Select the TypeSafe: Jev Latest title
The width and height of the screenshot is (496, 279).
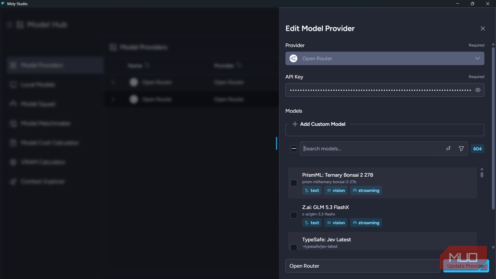tap(327, 239)
